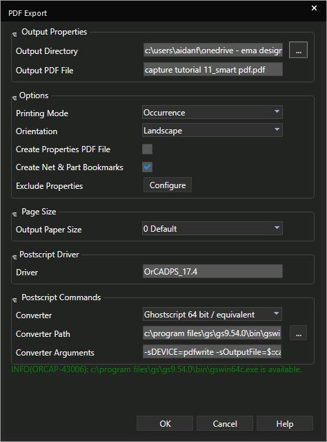The image size is (327, 442).
Task: Enable Create Properties PDF File checkbox
Action: click(x=147, y=149)
